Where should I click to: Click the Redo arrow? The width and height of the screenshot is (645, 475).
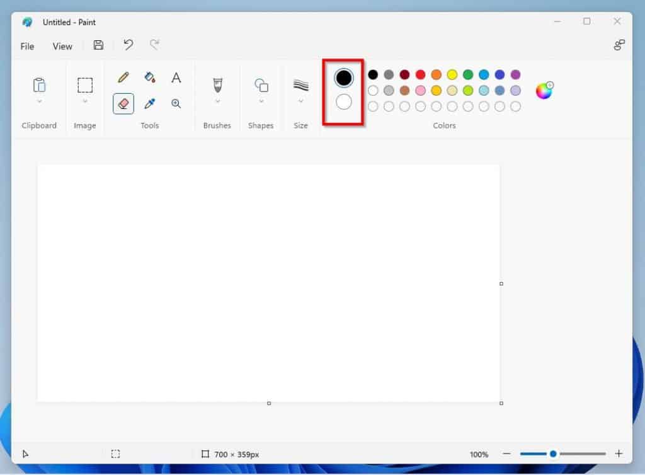click(155, 45)
